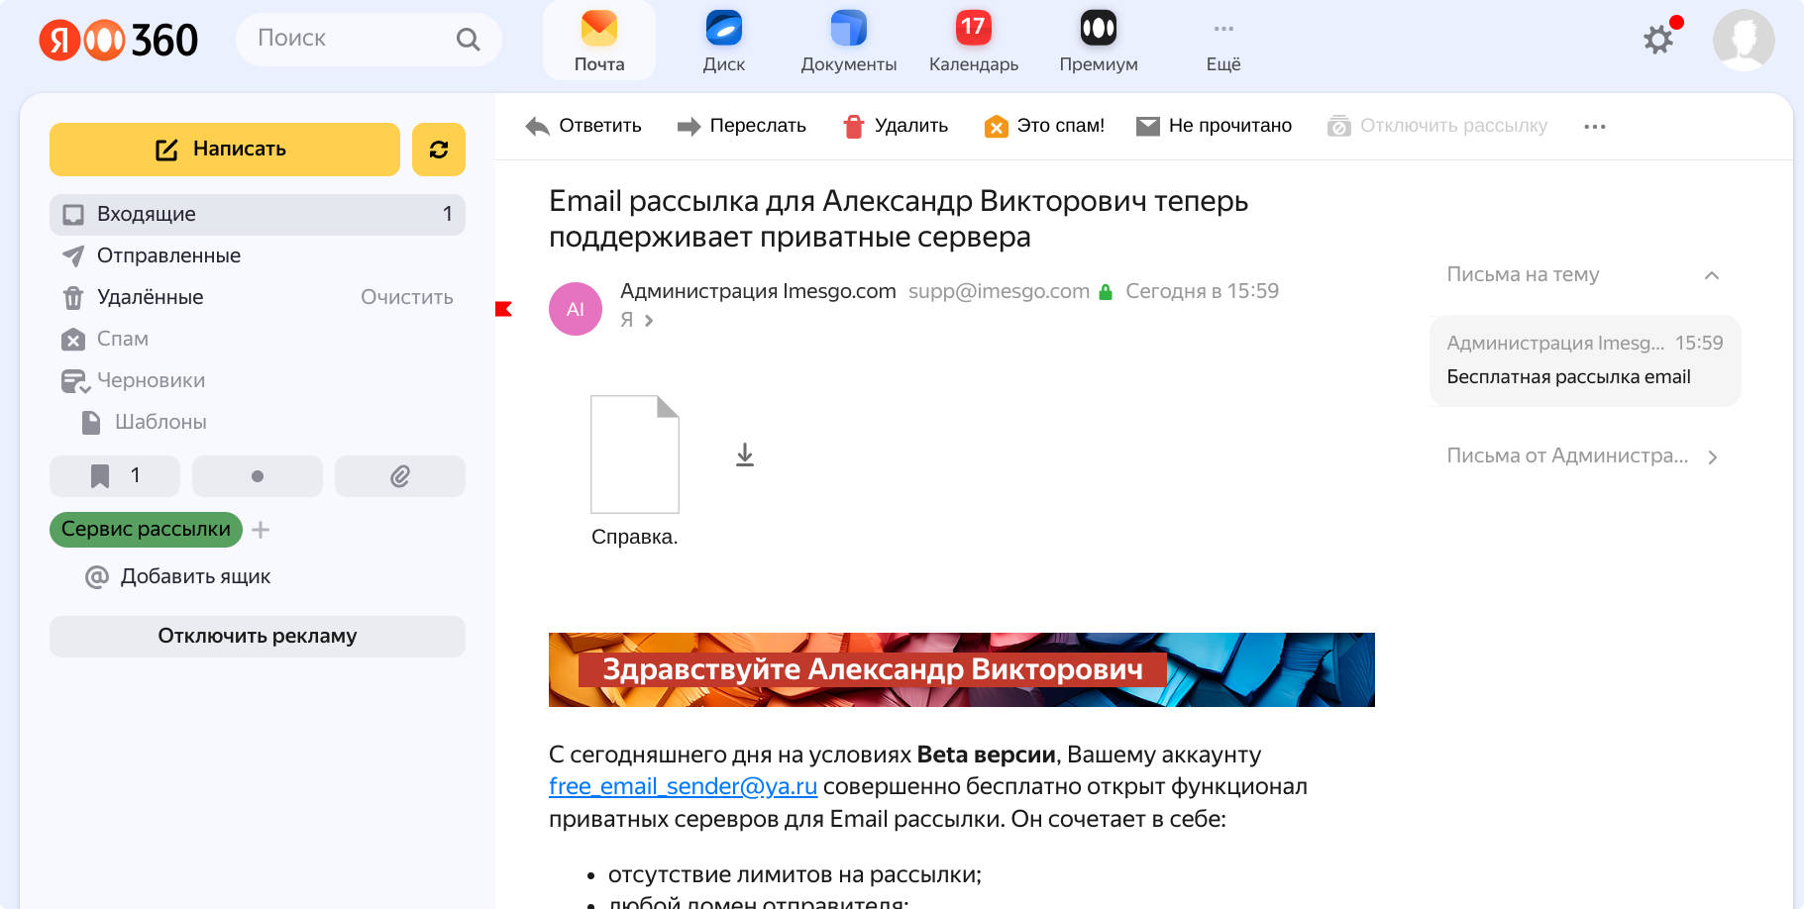The image size is (1804, 909).
Task: Select the Сервис рассылки label
Action: (146, 530)
